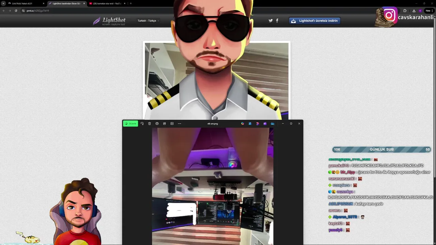Image resolution: width=436 pixels, height=245 pixels.
Task: Maximize the Photos viewer window
Action: [x=291, y=124]
